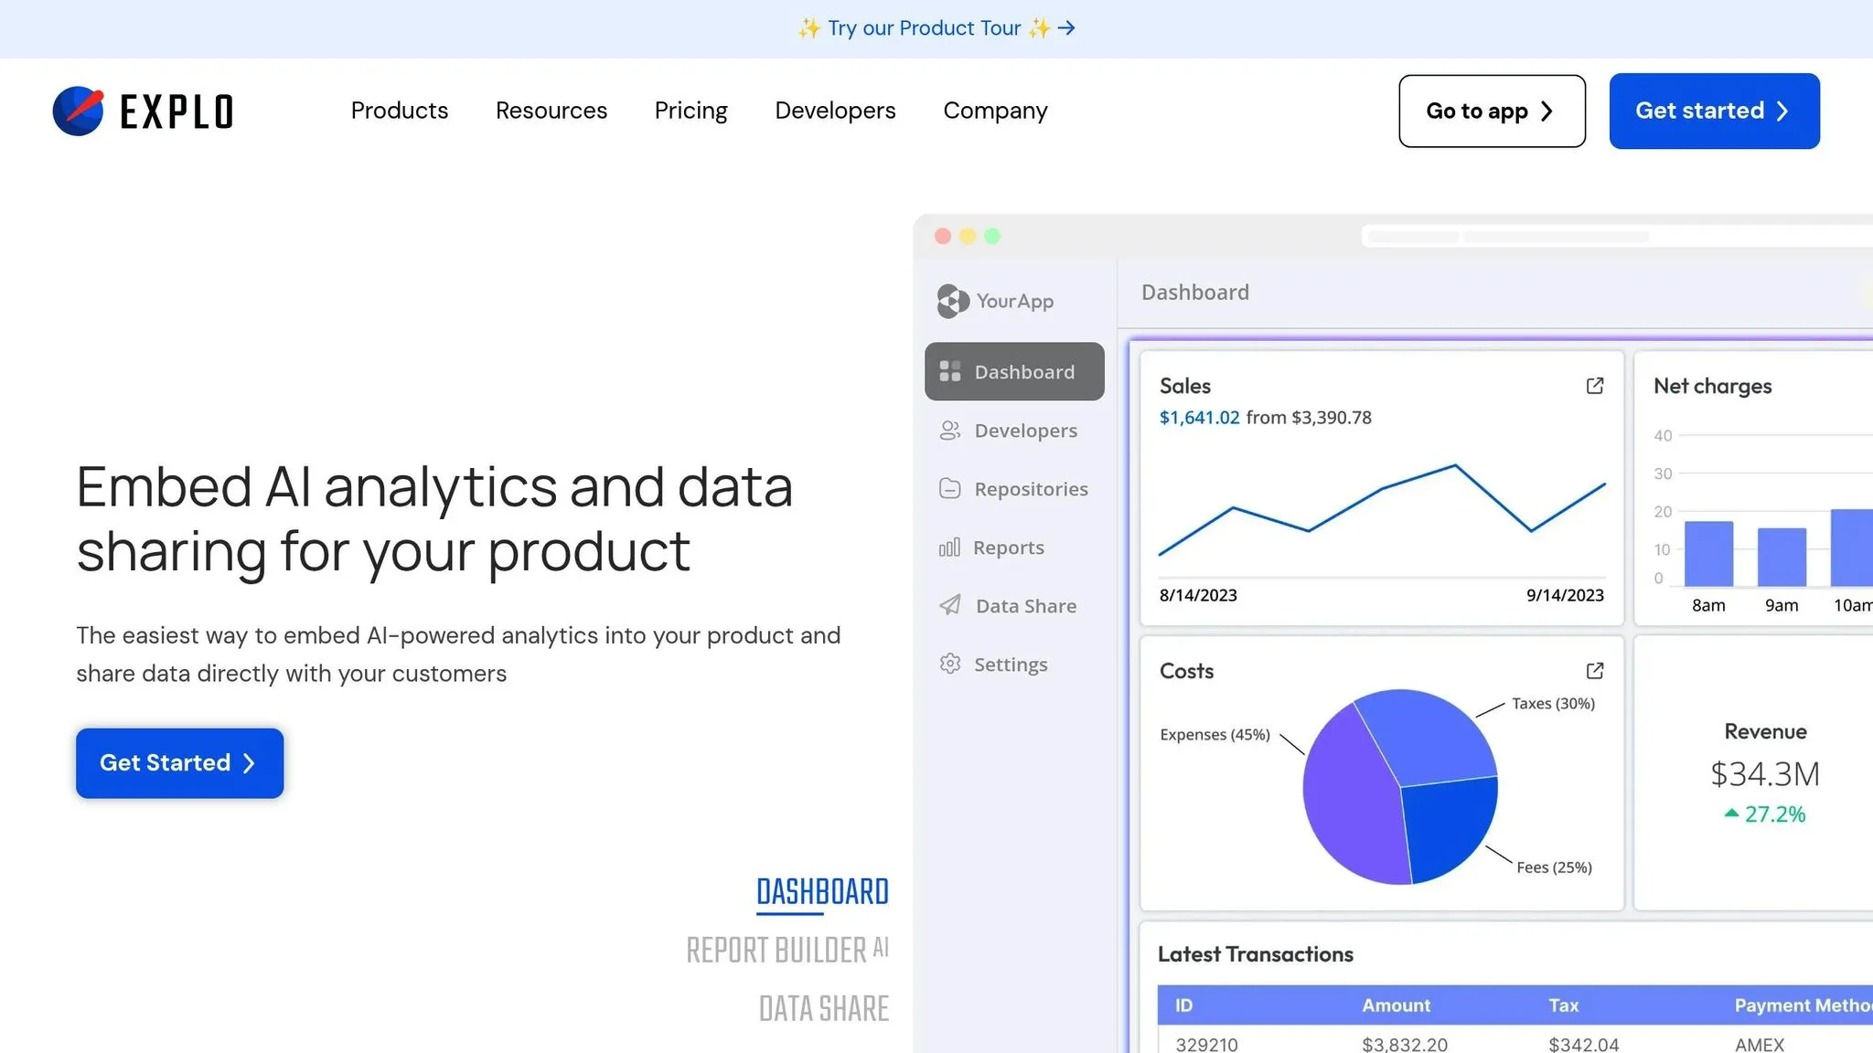
Task: Click the Tax column header
Action: pos(1564,1005)
